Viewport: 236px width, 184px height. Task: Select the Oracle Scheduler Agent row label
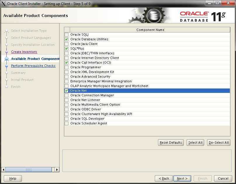[x=89, y=123]
